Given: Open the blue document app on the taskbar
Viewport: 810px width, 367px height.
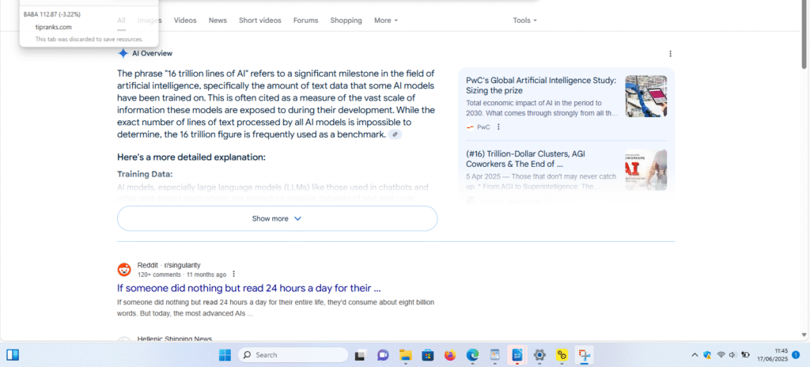Looking at the screenshot, I should [x=517, y=355].
